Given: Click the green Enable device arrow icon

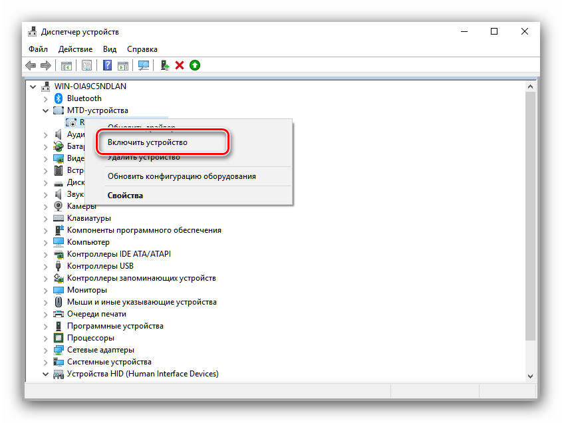Looking at the screenshot, I should pyautogui.click(x=194, y=65).
